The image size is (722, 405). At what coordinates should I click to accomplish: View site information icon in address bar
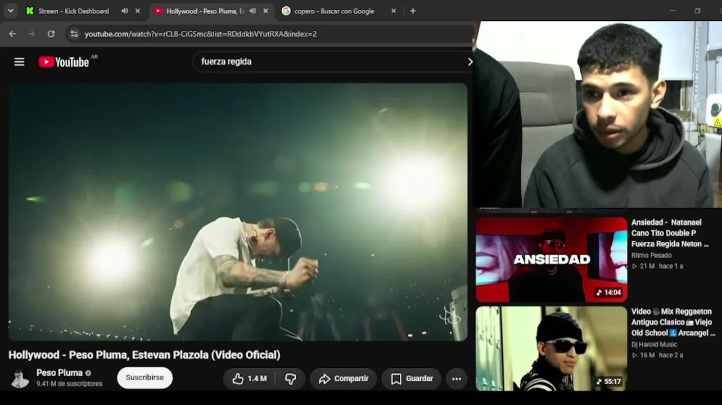pos(74,34)
